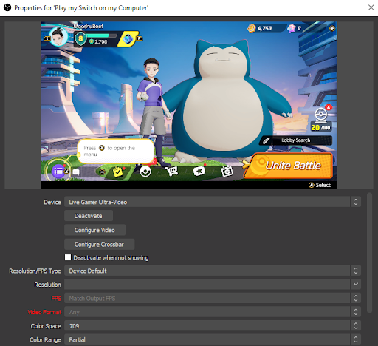This screenshot has width=378, height=346.
Task: Click the trainer avatar portrait in preview
Action: [58, 36]
